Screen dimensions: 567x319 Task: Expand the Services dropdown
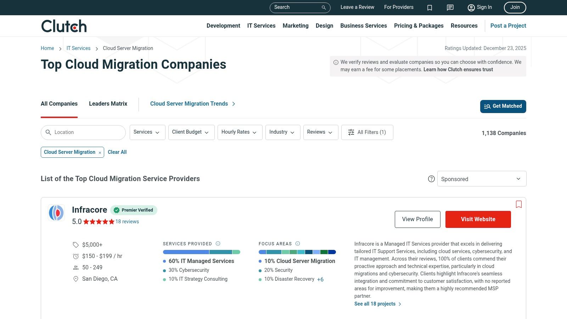(147, 132)
